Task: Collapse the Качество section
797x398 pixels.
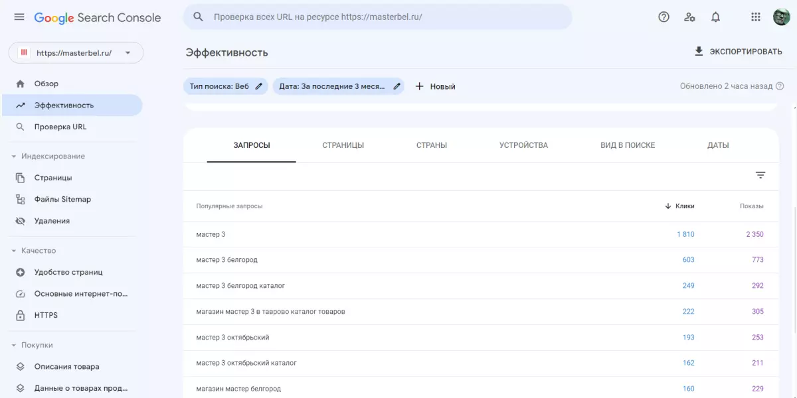Action: point(14,251)
